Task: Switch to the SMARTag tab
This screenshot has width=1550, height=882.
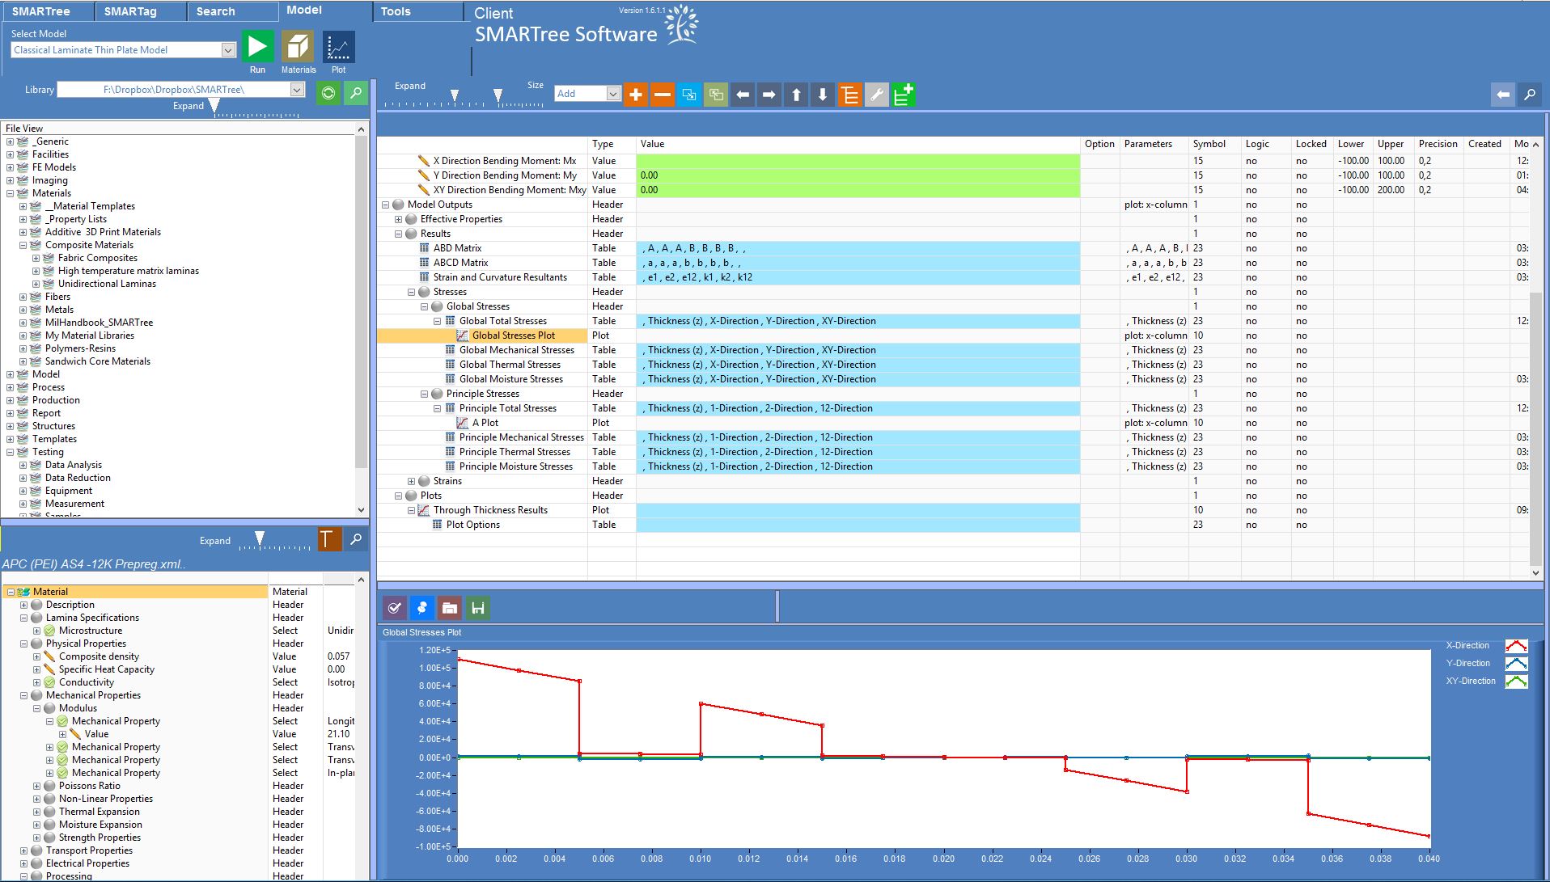Action: [x=130, y=11]
